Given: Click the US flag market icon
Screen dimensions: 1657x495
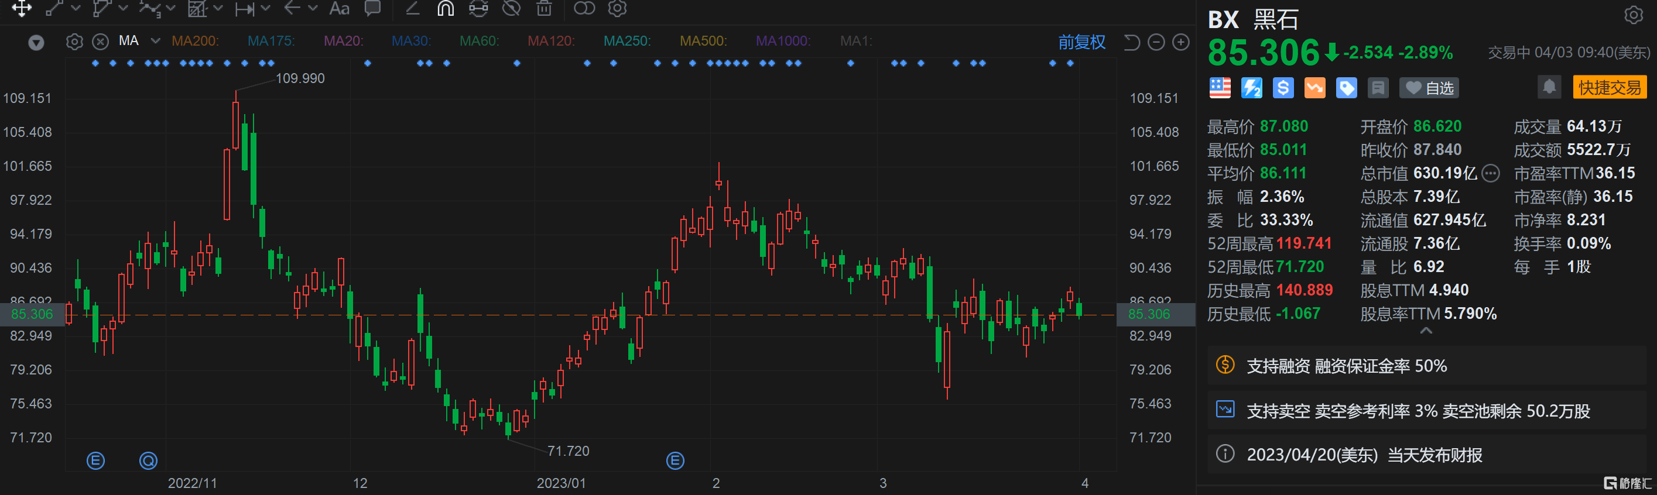Looking at the screenshot, I should point(1220,88).
